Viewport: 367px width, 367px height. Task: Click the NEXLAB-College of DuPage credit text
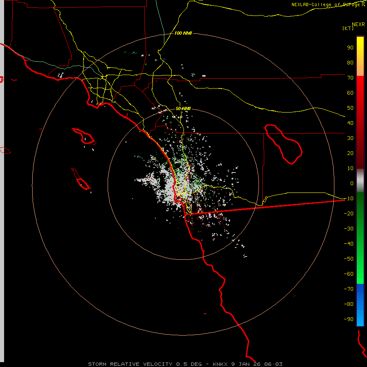pyautogui.click(x=328, y=4)
